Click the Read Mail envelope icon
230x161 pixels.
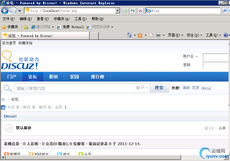pyautogui.click(x=151, y=35)
